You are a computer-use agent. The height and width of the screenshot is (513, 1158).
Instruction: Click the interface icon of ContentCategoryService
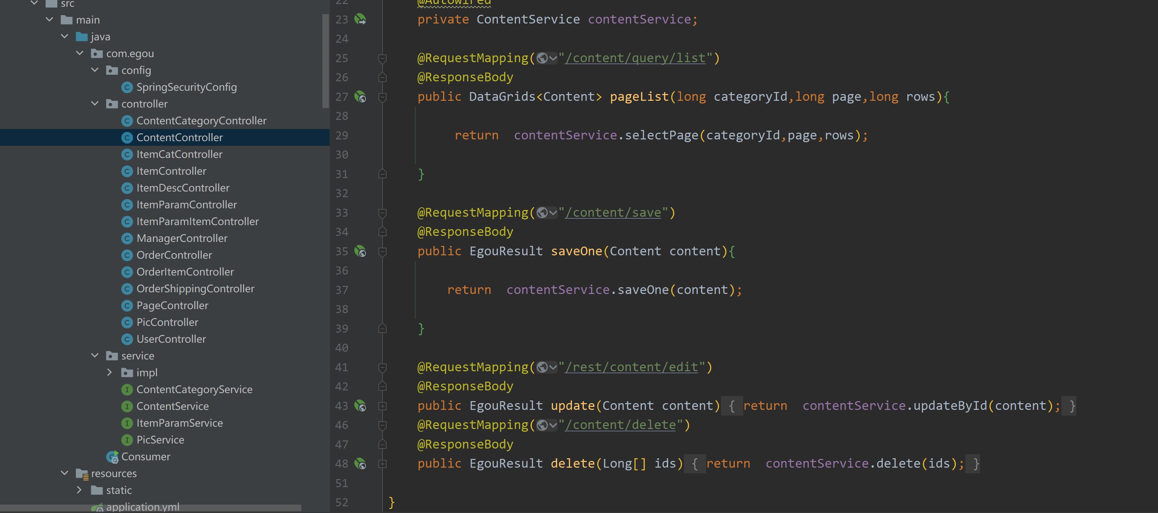[x=127, y=390]
